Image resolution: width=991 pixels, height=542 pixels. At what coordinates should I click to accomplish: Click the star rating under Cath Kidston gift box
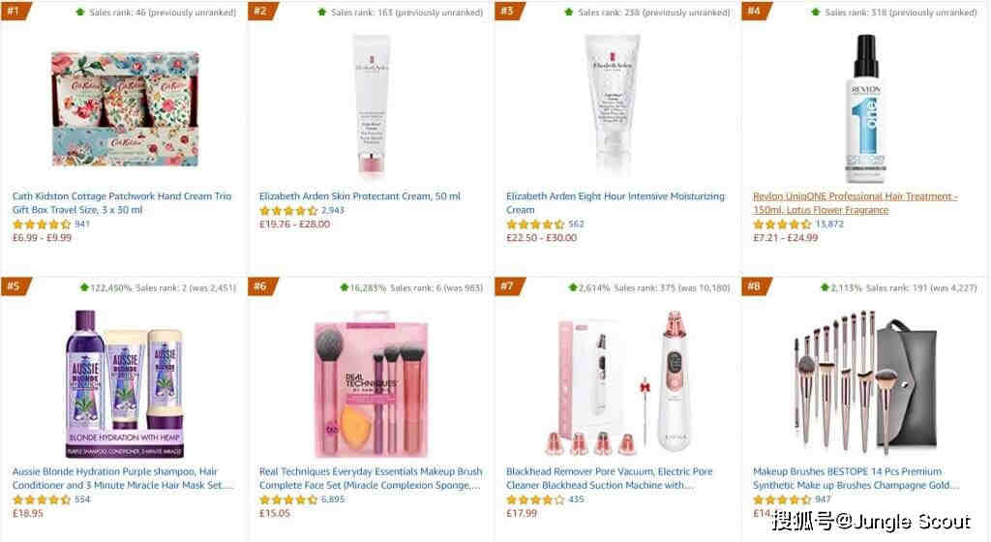coord(41,225)
